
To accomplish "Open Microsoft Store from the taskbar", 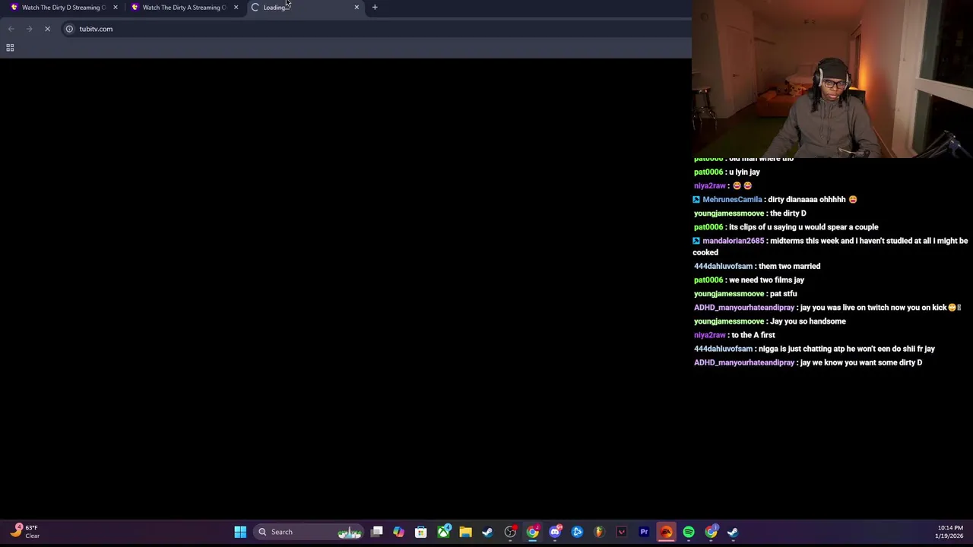I will [x=421, y=532].
